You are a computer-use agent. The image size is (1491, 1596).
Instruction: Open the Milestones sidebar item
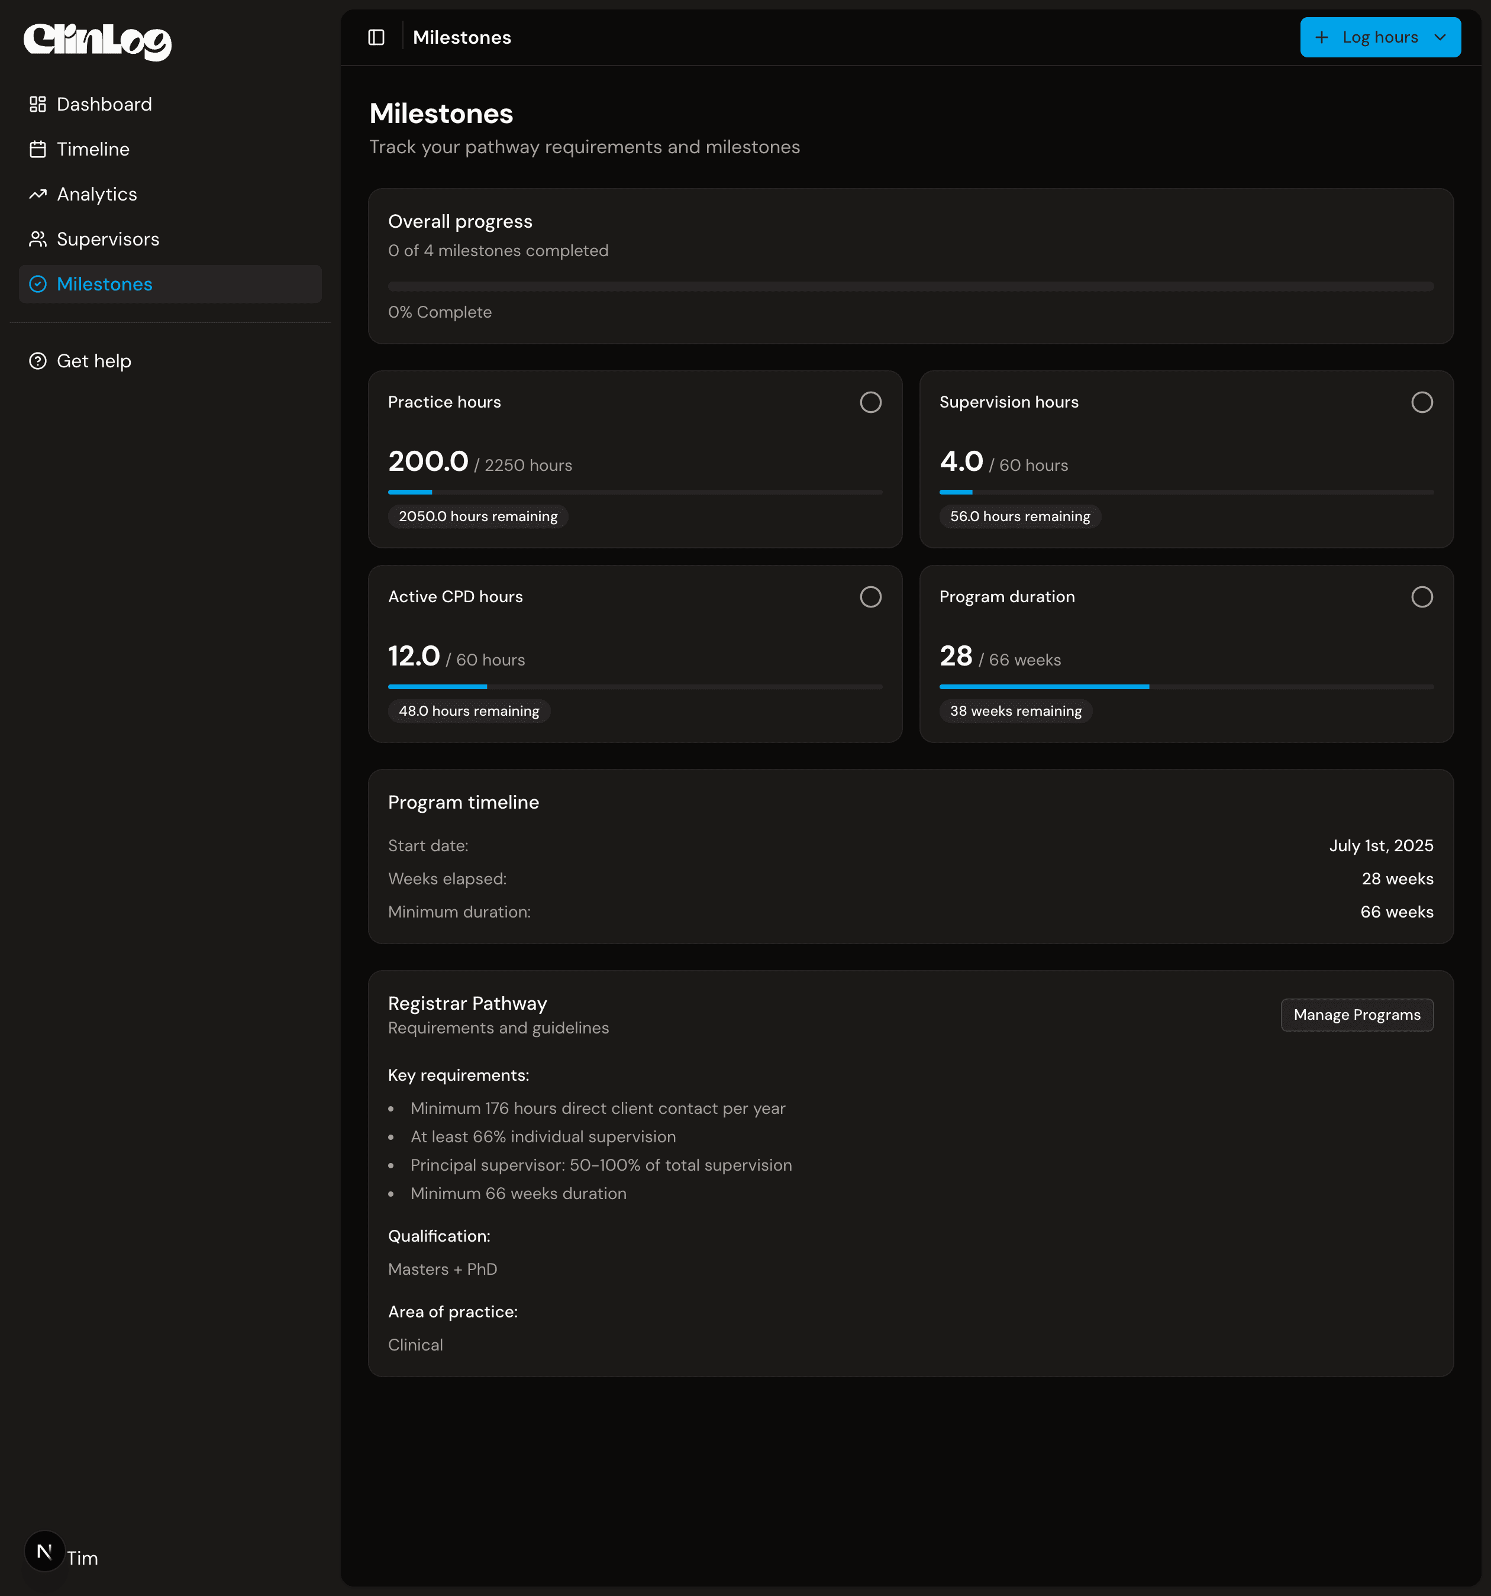(104, 284)
